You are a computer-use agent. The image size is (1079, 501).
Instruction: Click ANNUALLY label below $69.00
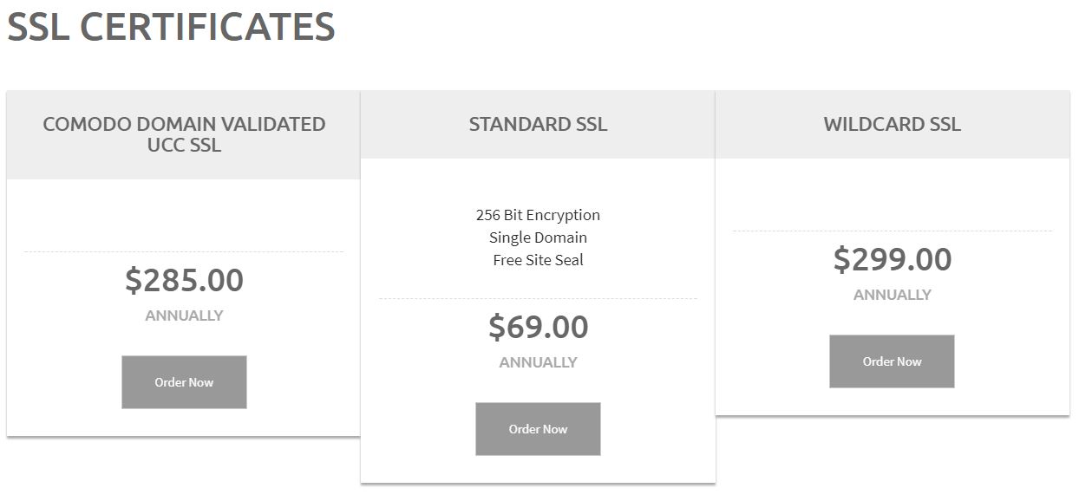(538, 362)
